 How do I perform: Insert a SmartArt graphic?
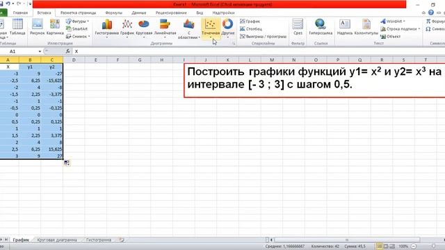[x=76, y=29]
